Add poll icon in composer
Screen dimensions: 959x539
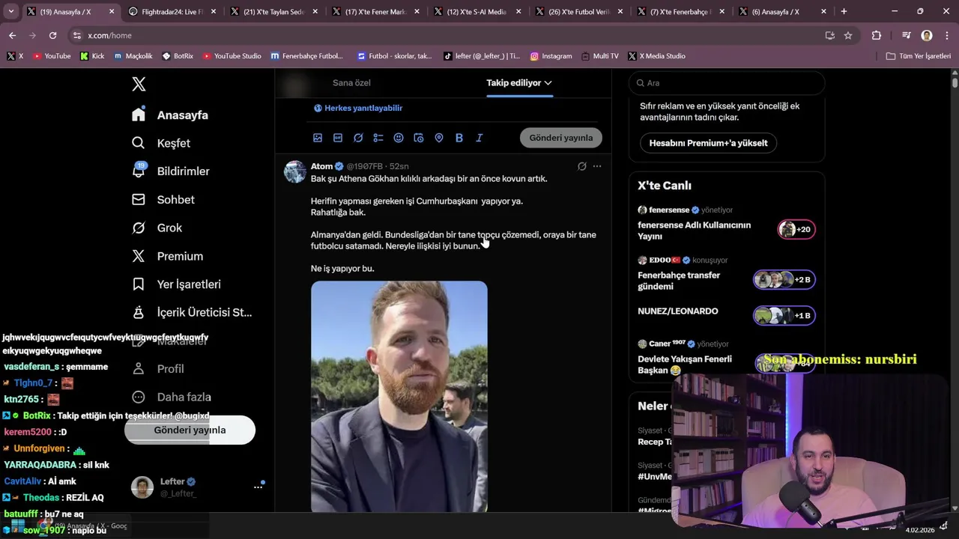378,138
